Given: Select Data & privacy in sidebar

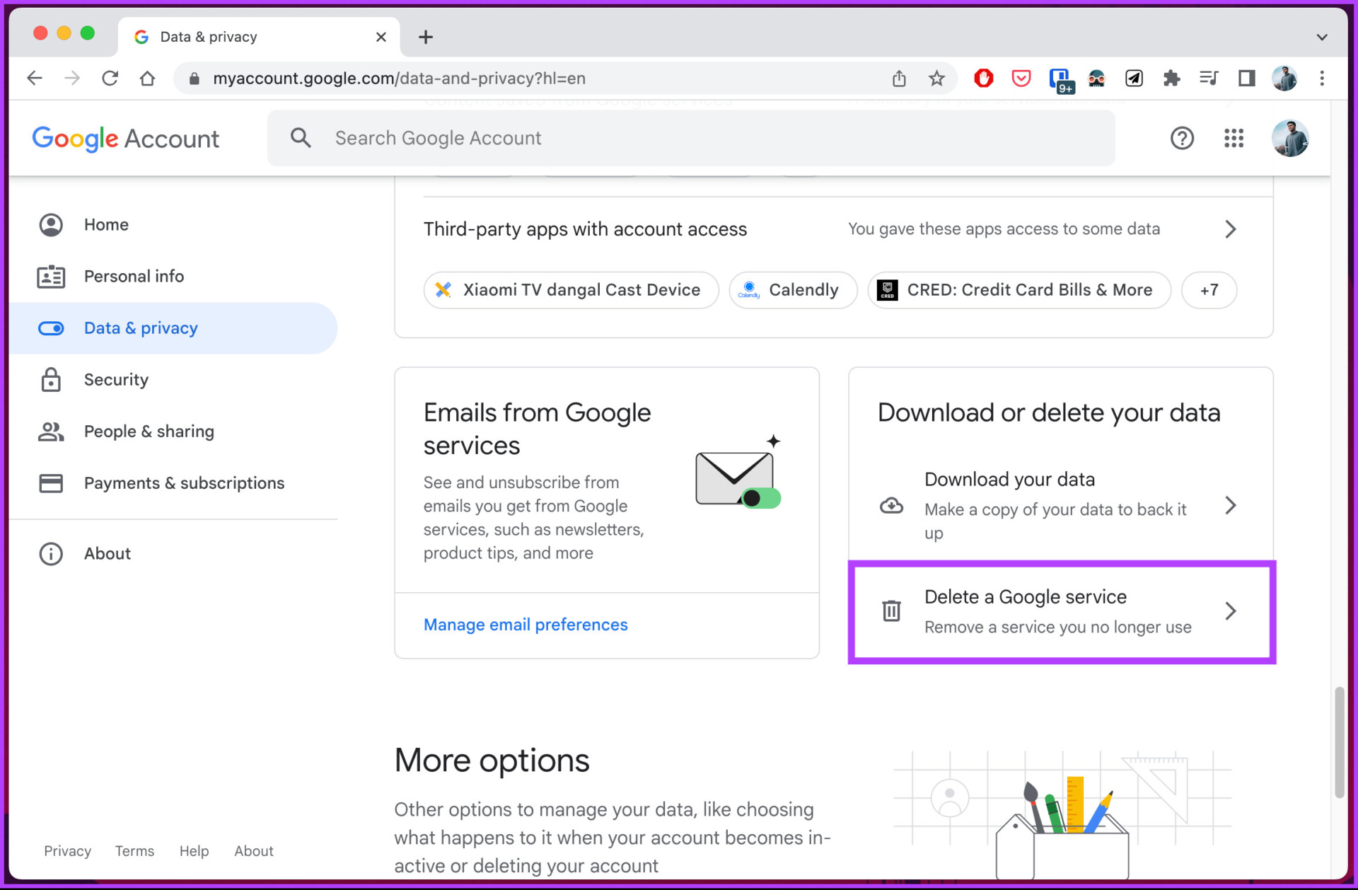Looking at the screenshot, I should click(x=173, y=328).
